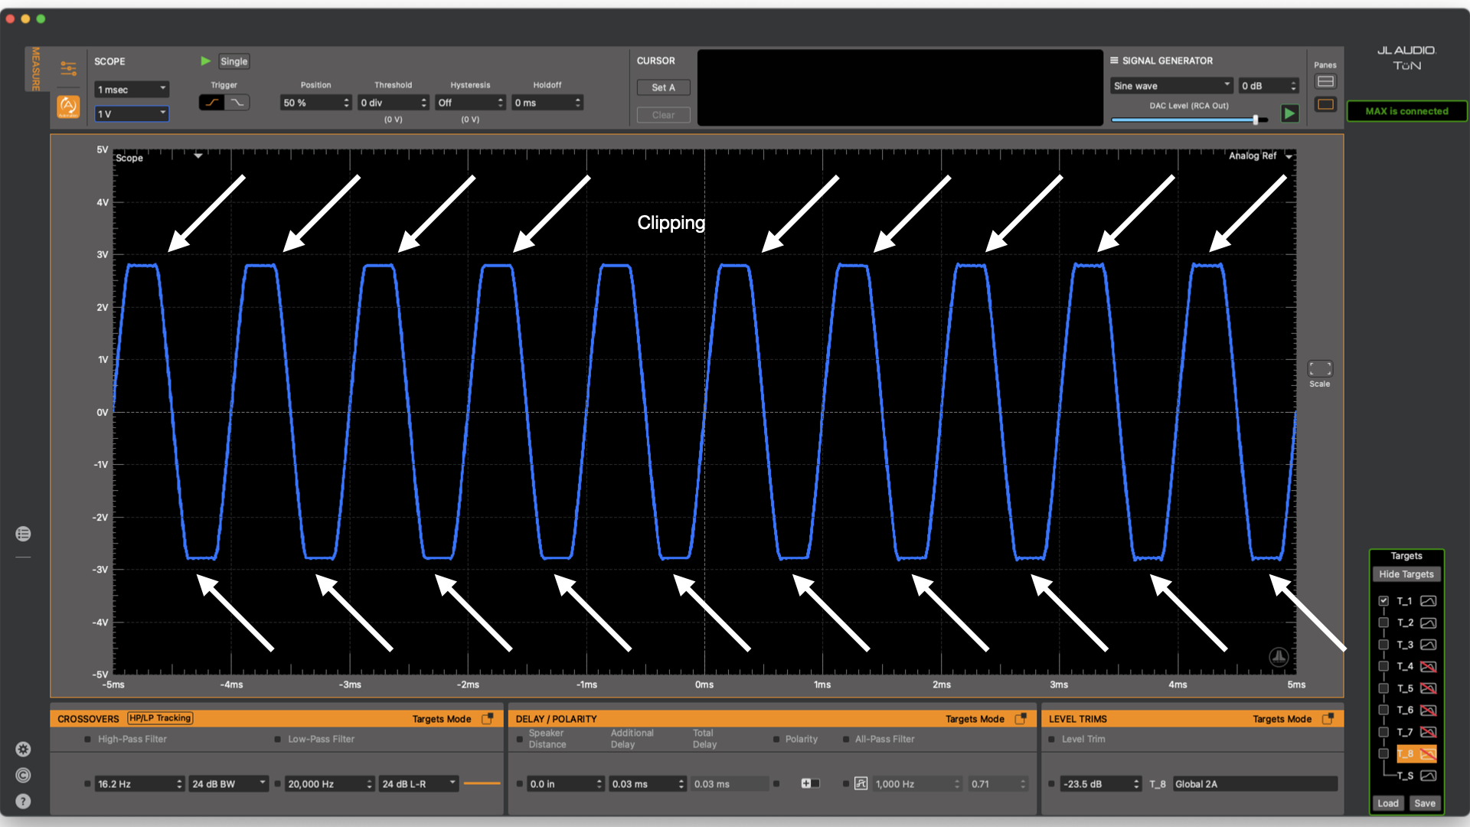Click T_7 disabled target curve icon
This screenshot has height=827, width=1470.
[1428, 732]
